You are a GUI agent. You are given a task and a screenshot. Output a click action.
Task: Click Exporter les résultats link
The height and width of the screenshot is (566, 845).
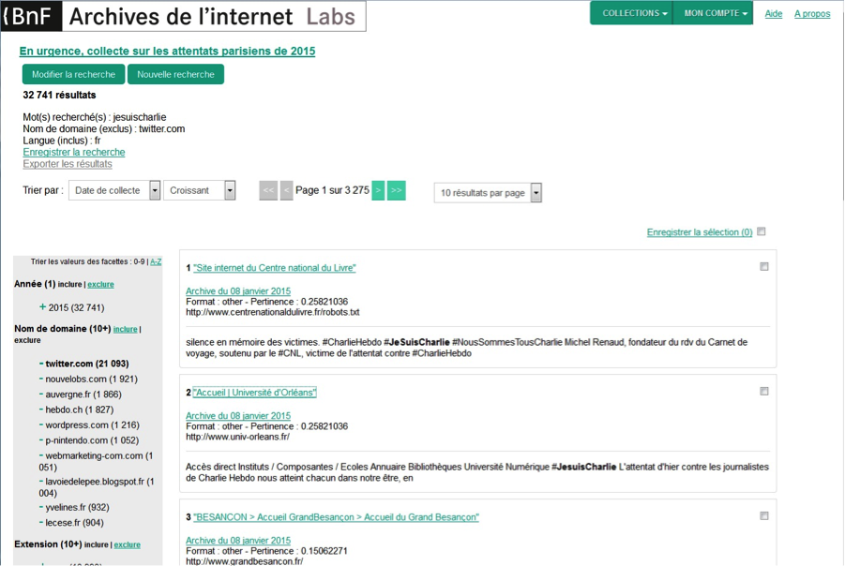[x=68, y=164]
